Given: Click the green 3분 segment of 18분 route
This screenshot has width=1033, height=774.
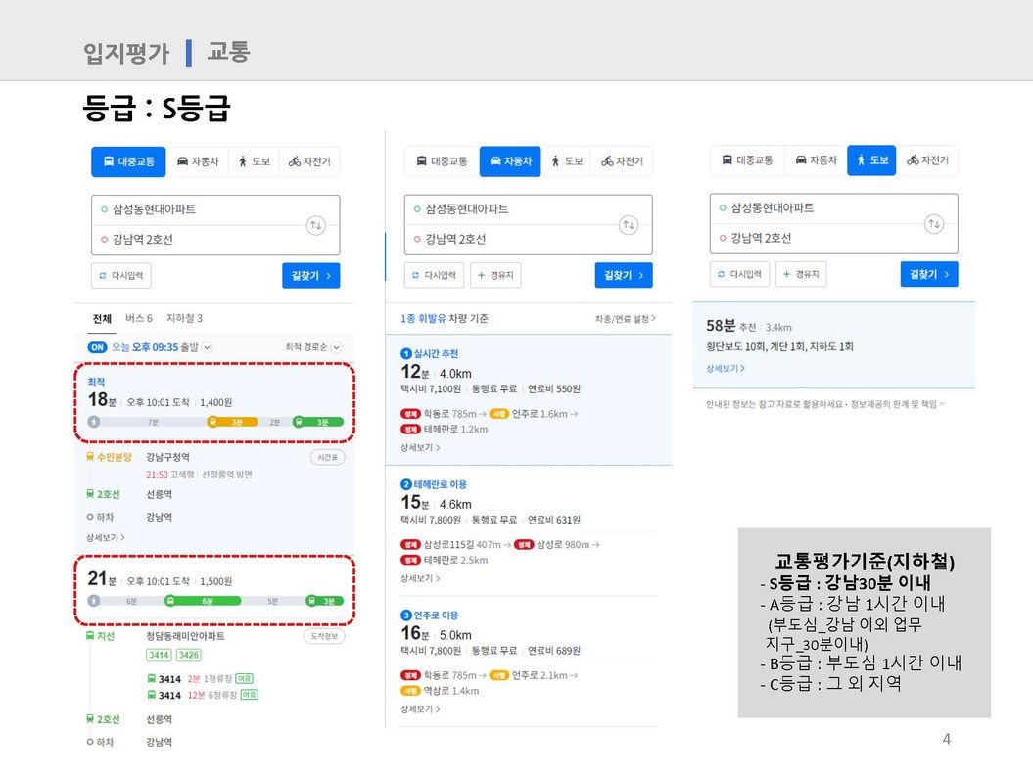Looking at the screenshot, I should click(x=318, y=422).
